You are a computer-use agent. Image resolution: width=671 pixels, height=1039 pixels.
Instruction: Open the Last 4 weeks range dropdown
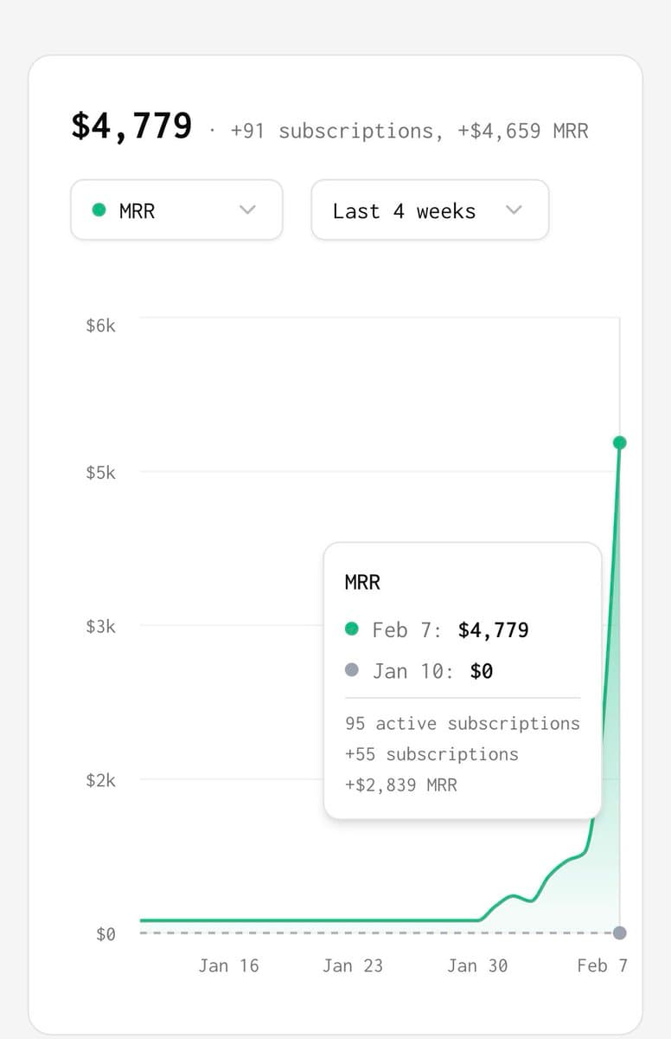430,210
